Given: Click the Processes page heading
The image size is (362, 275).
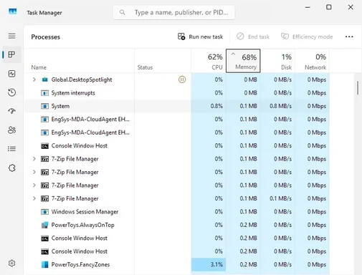Looking at the screenshot, I should point(46,37).
